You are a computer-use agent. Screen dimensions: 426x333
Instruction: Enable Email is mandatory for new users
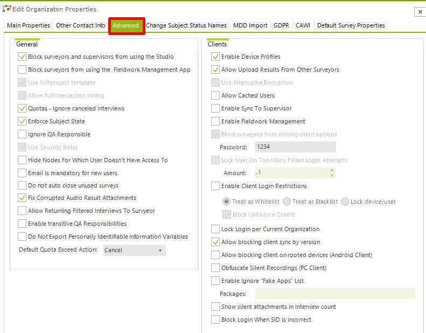[22, 173]
